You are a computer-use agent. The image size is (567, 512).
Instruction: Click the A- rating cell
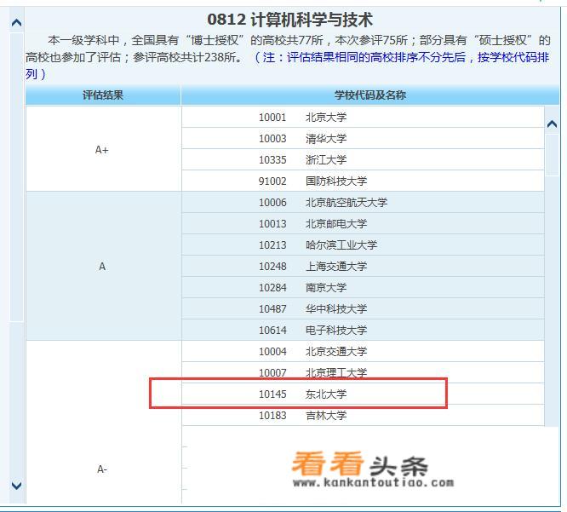(x=103, y=423)
